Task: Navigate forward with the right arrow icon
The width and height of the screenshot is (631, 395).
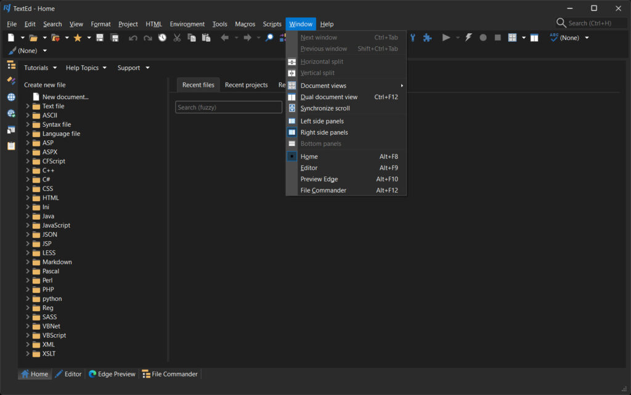Action: pyautogui.click(x=247, y=38)
